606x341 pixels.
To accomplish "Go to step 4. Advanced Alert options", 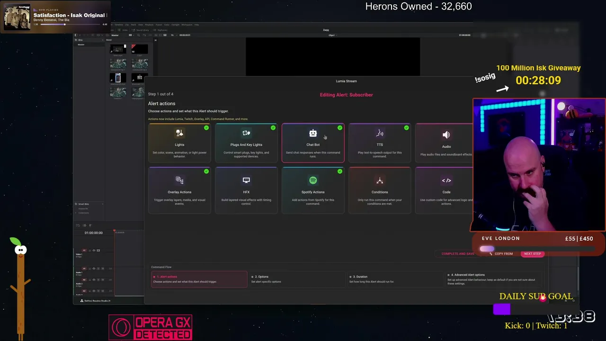I will coord(493,279).
